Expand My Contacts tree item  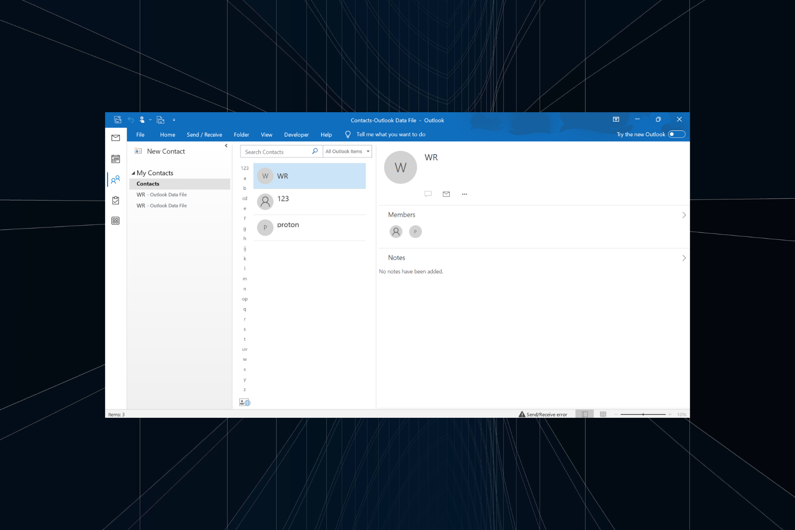click(132, 172)
